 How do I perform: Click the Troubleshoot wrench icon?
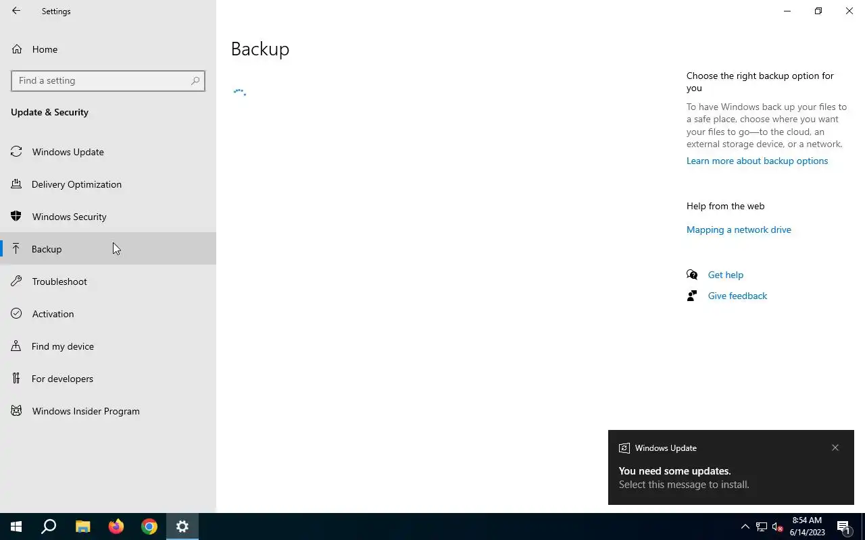click(16, 281)
